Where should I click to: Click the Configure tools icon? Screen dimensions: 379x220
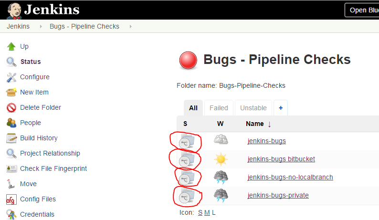tap(11, 77)
